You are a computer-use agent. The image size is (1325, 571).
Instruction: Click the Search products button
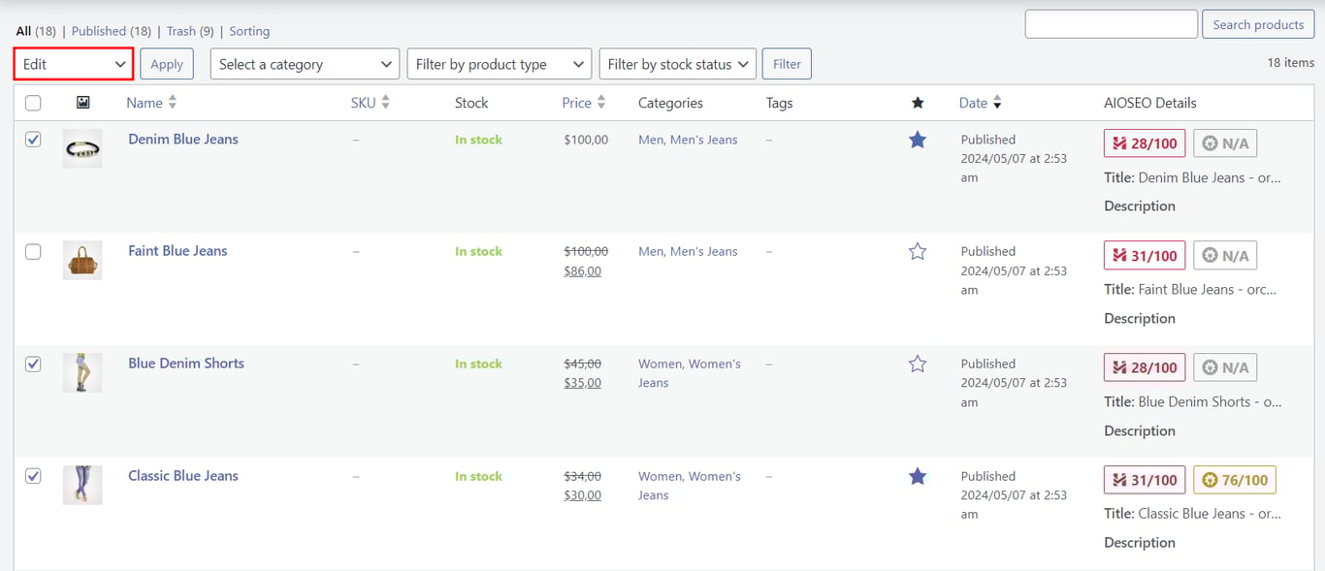1258,24
